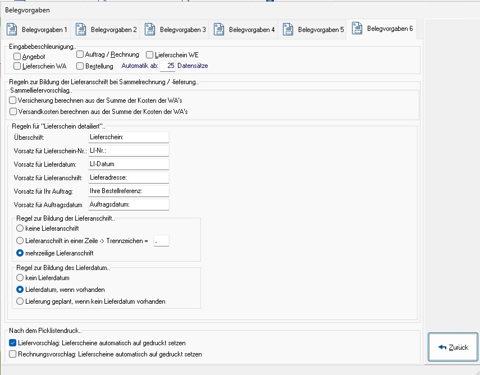Select Lieferdatum, wenn vorhanden radio button
480x375 pixels.
20,290
